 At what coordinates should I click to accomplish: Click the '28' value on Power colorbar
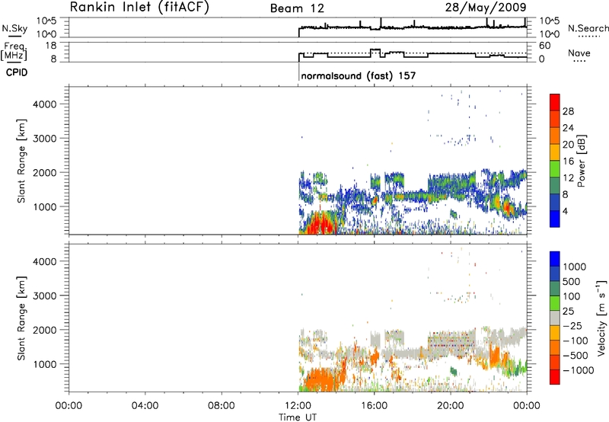pos(568,111)
